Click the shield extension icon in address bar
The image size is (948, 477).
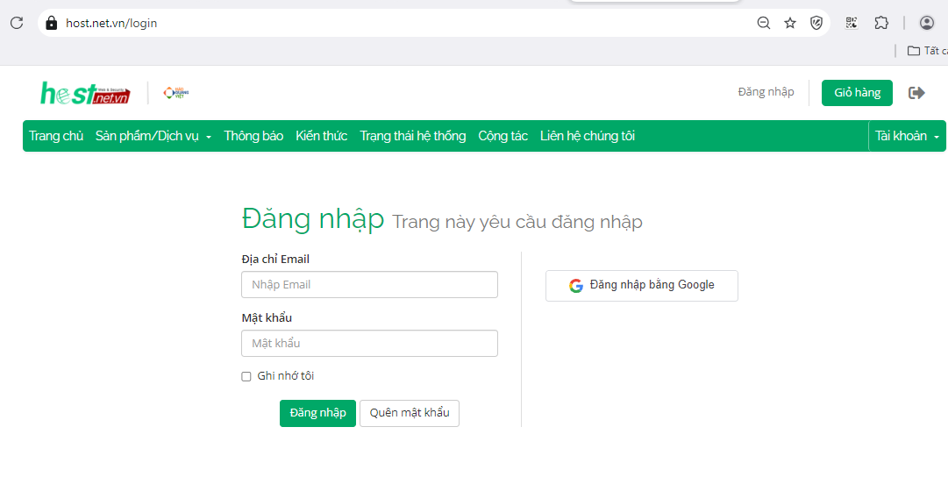pos(816,24)
